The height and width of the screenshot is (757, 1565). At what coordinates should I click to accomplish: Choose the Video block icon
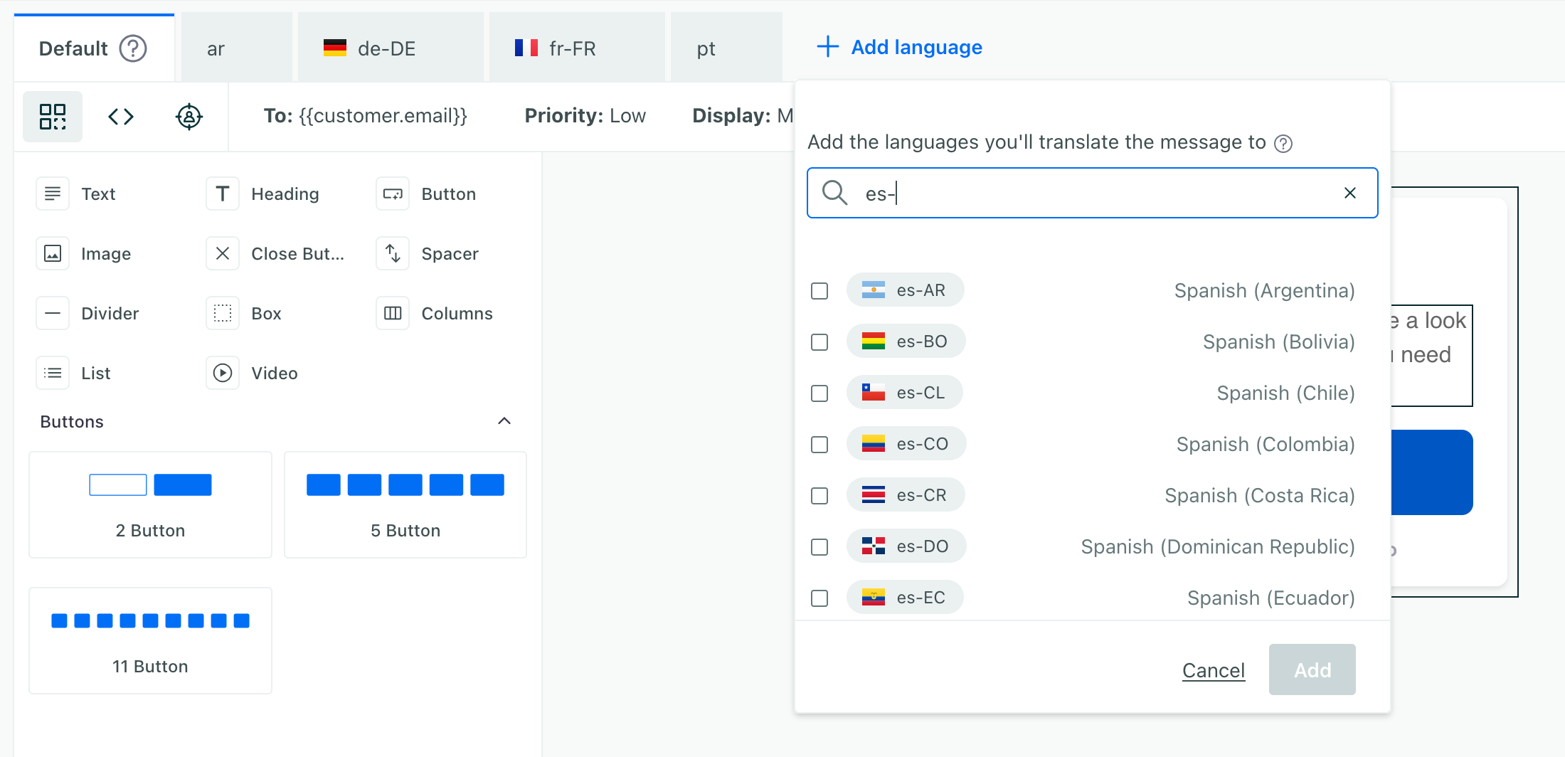(x=223, y=373)
